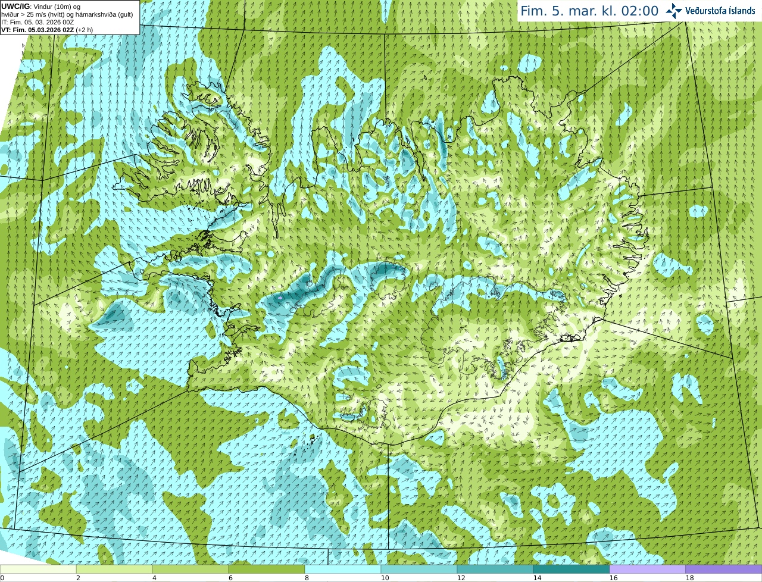
Task: Pick the pale cream 0–2 m/s legend swatch
Action: point(38,569)
